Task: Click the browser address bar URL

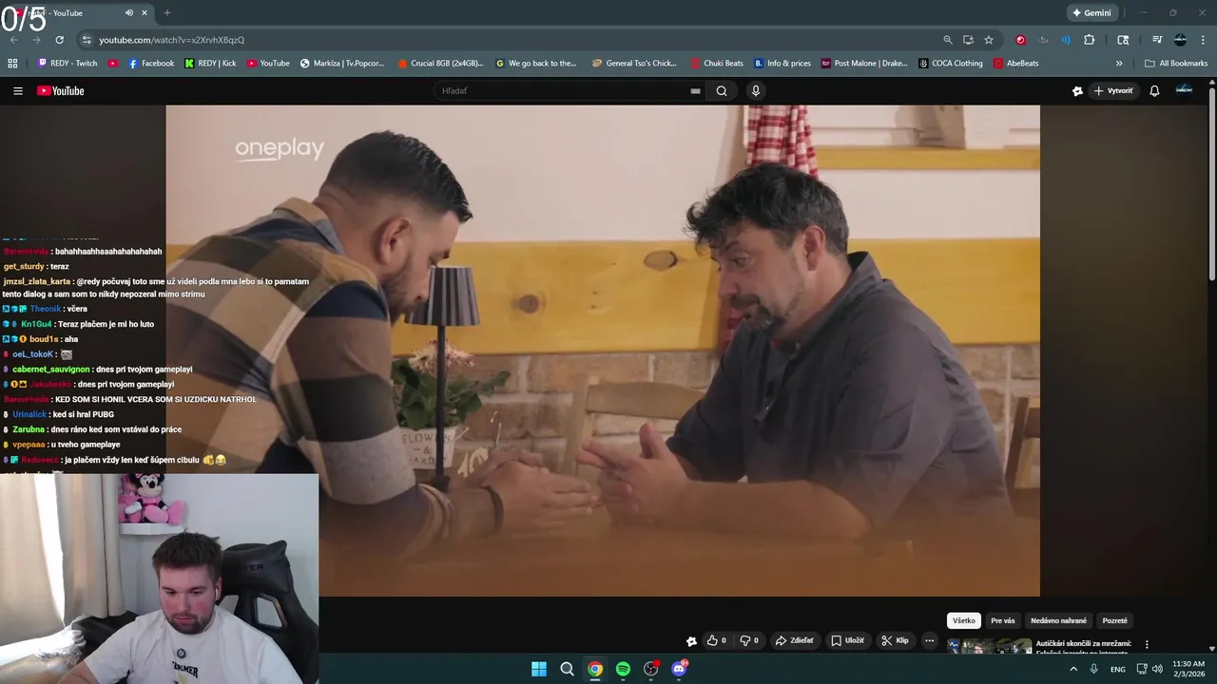Action: click(172, 40)
